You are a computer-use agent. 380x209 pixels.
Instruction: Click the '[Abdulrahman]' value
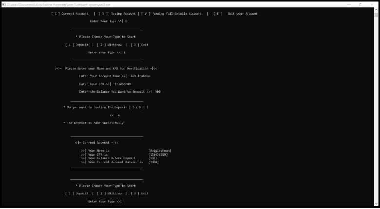click(x=160, y=151)
